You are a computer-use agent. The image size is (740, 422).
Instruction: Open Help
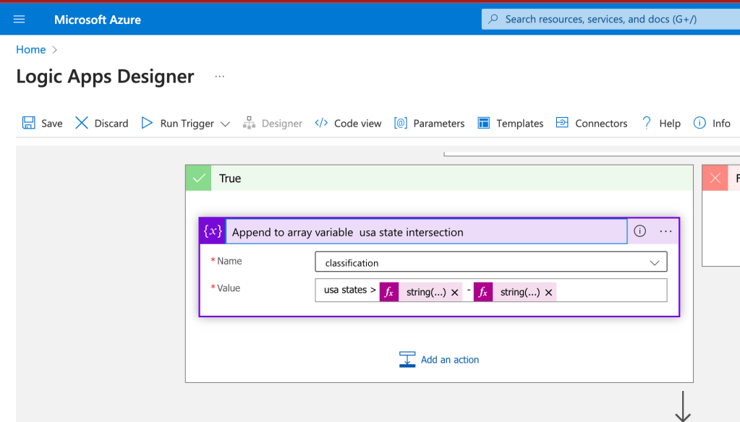click(x=660, y=123)
